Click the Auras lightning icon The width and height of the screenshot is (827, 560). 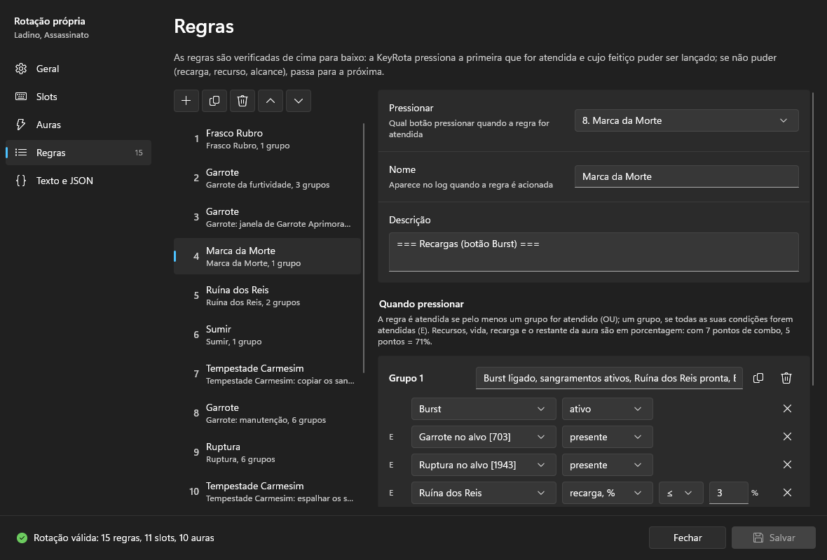click(x=21, y=125)
